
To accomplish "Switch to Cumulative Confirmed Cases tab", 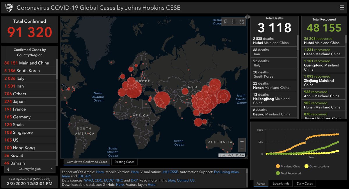I will (x=87, y=162).
